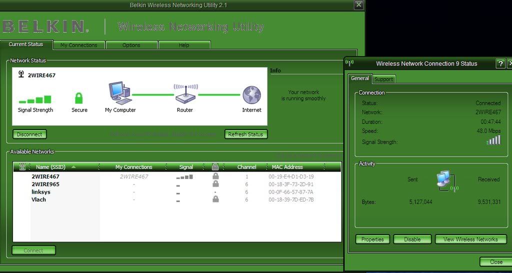This screenshot has height=273, width=512.
Task: Click the Internet globe icon
Action: coord(251,94)
